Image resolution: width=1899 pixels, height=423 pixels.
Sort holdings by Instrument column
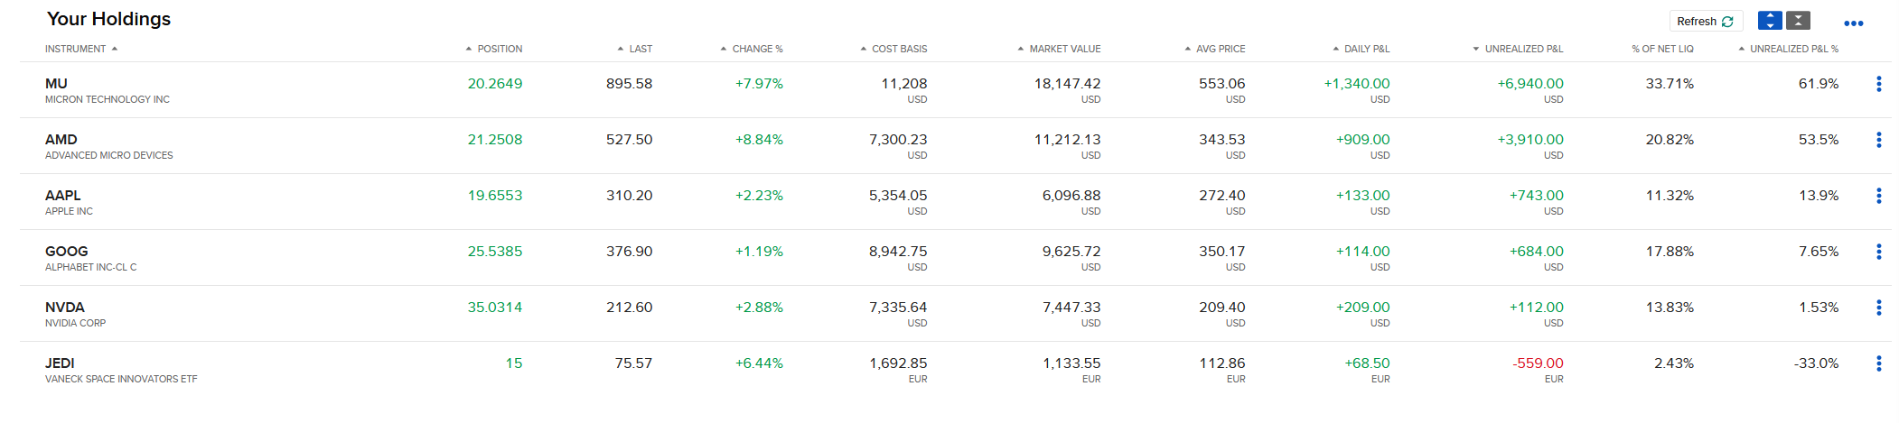pyautogui.click(x=81, y=49)
